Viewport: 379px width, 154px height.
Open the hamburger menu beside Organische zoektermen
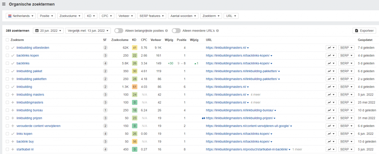pyautogui.click(x=4, y=4)
